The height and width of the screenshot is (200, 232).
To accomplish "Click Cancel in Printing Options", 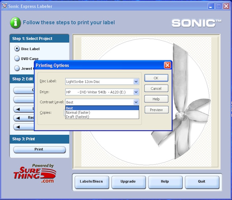I will coord(156,88).
